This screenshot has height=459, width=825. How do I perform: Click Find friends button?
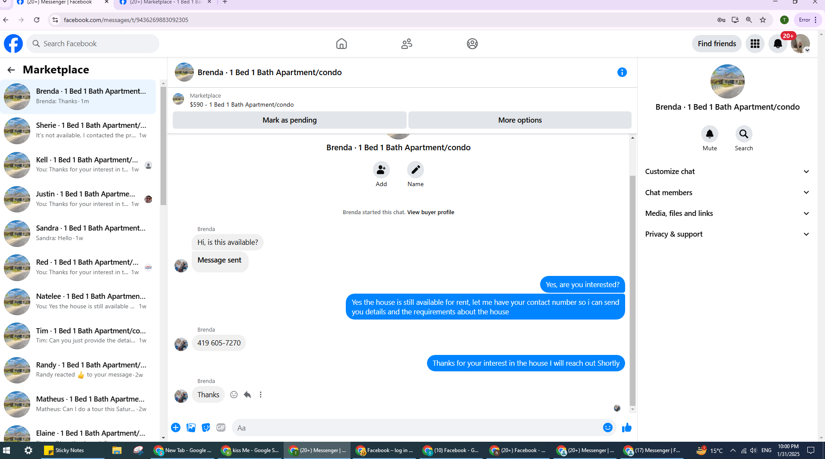click(717, 44)
